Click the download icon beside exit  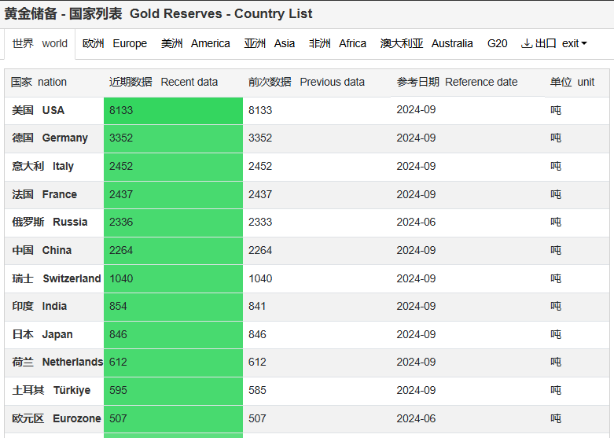pyautogui.click(x=527, y=43)
